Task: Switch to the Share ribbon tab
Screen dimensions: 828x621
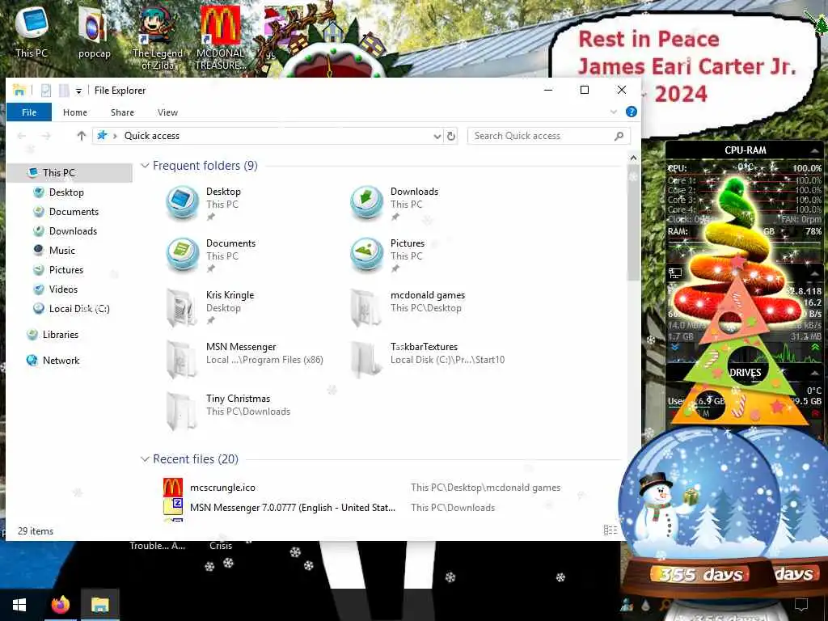Action: coord(123,112)
